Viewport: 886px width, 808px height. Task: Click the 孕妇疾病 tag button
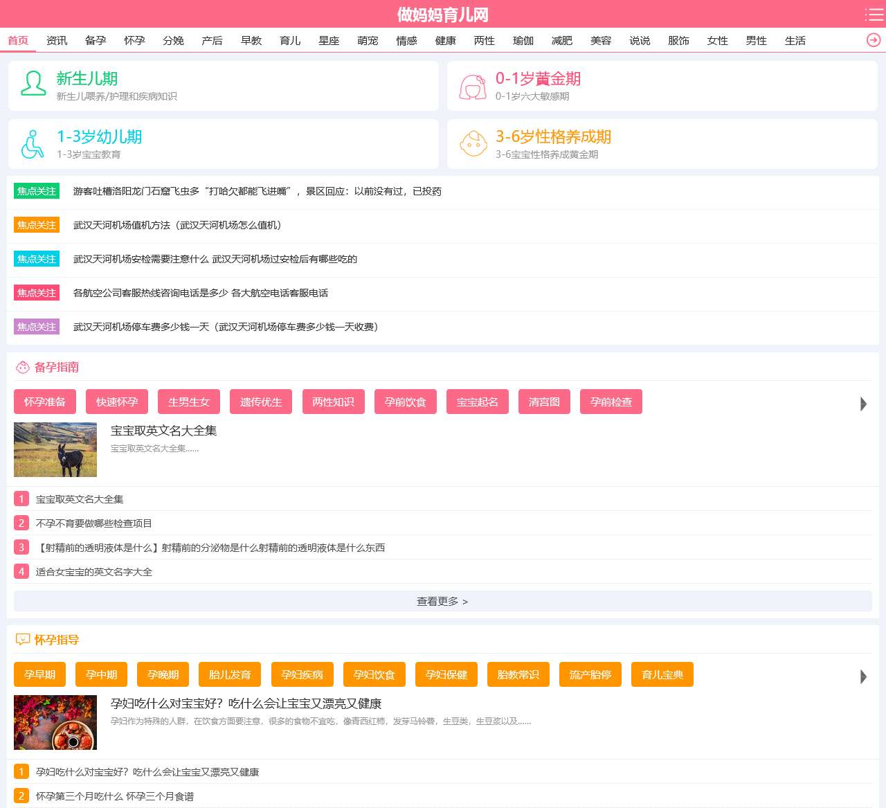pyautogui.click(x=302, y=674)
